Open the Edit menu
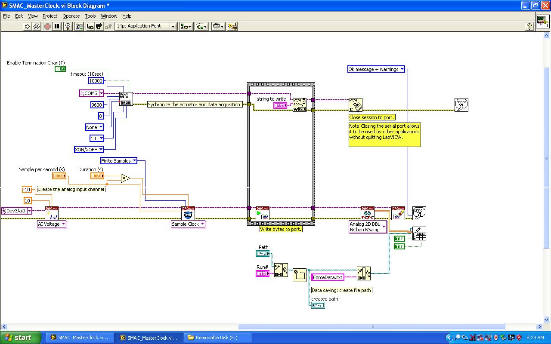 (x=19, y=16)
